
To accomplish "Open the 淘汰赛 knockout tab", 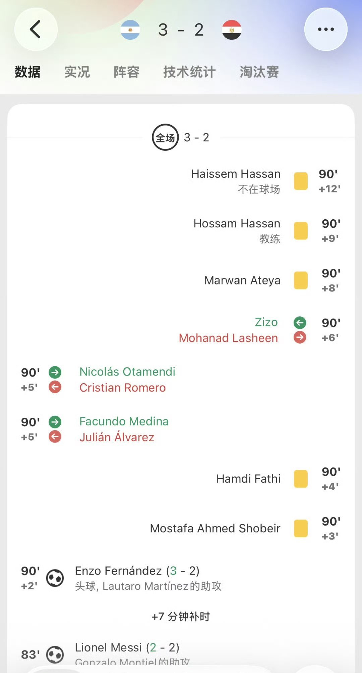I will 259,72.
